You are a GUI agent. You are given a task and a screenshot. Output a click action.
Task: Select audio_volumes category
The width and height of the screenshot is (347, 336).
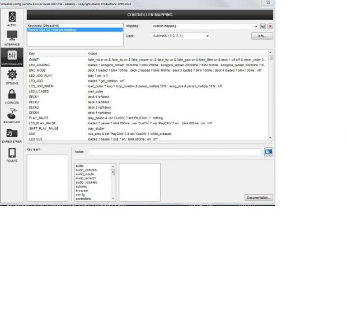click(x=92, y=183)
